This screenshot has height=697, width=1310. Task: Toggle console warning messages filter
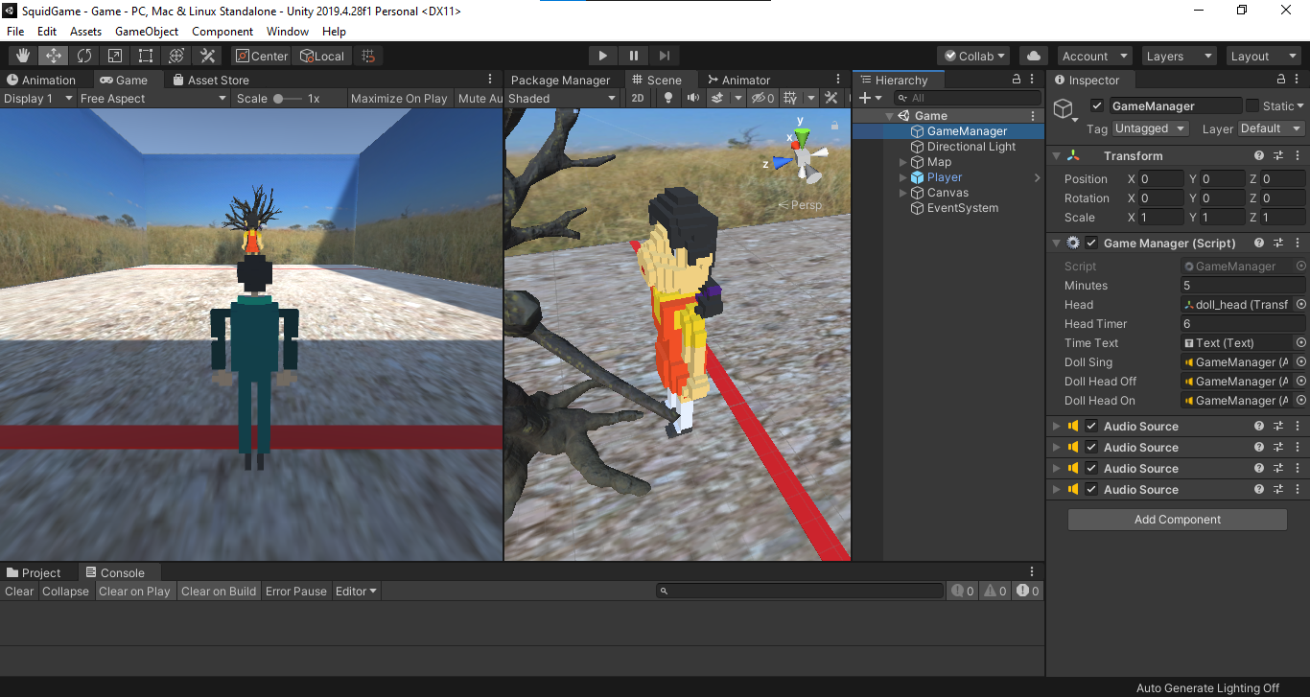[x=994, y=591]
